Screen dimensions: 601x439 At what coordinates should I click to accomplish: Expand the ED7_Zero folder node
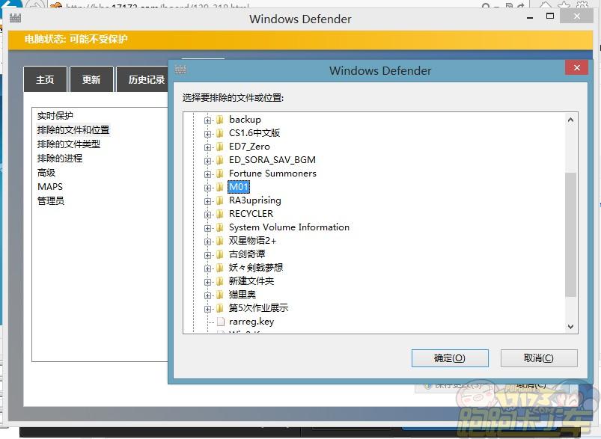tap(207, 147)
